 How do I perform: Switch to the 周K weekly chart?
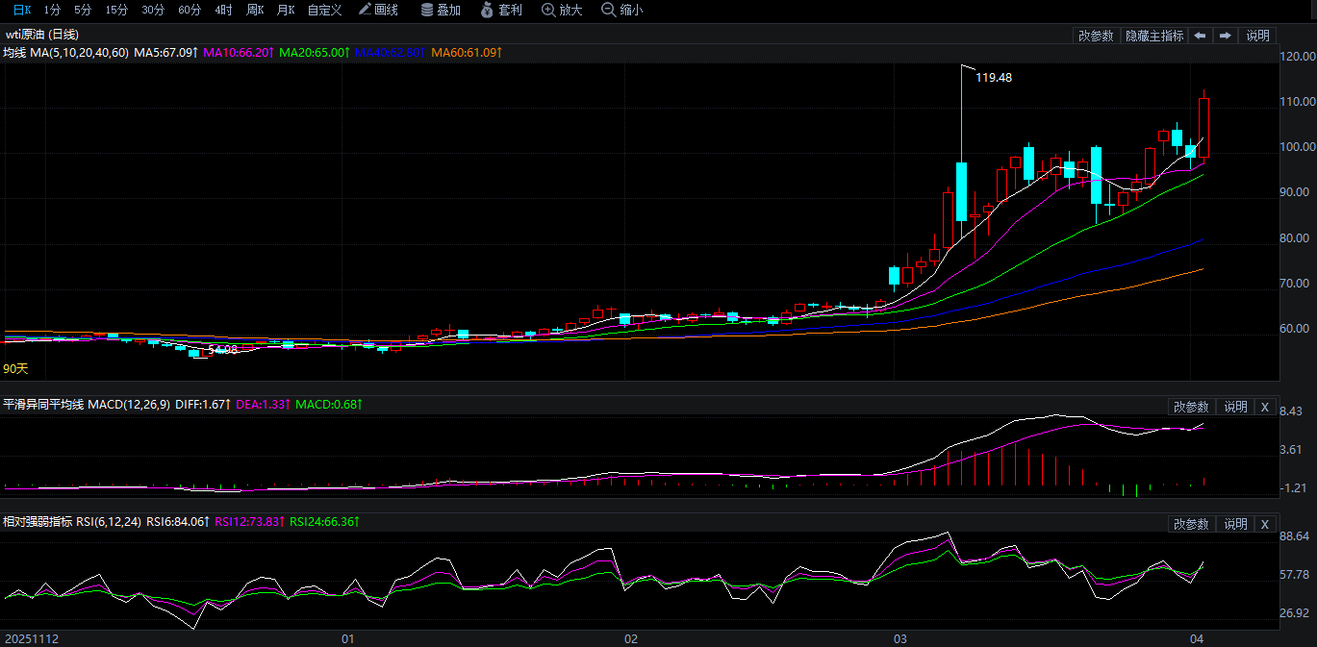255,10
